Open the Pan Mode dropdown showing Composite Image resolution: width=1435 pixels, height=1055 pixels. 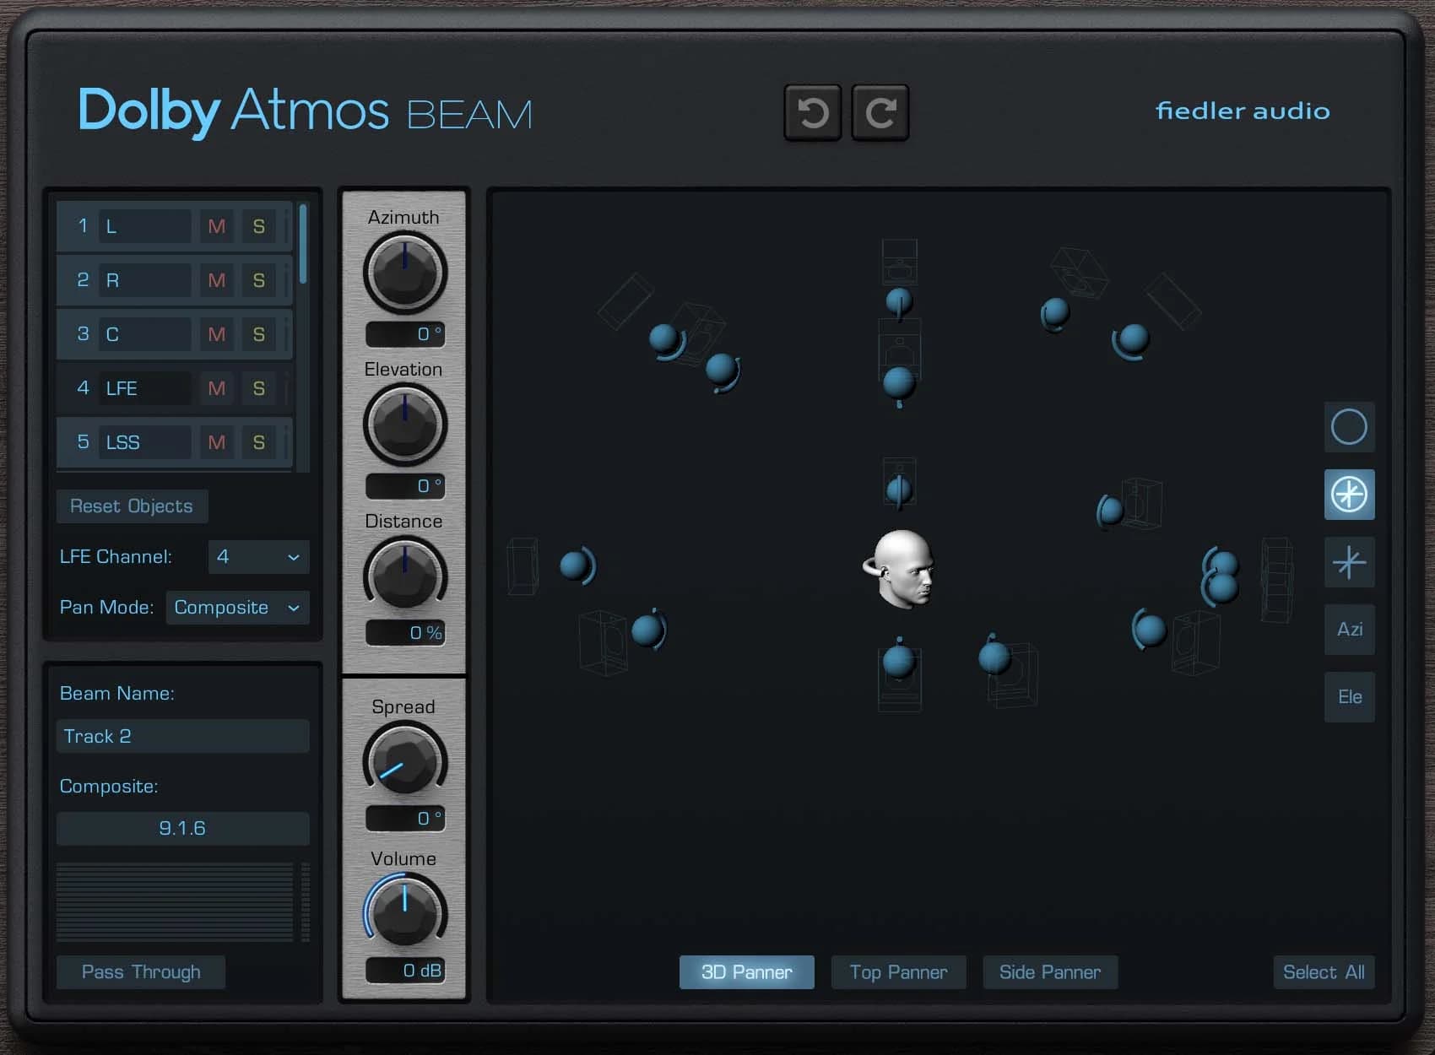point(237,608)
